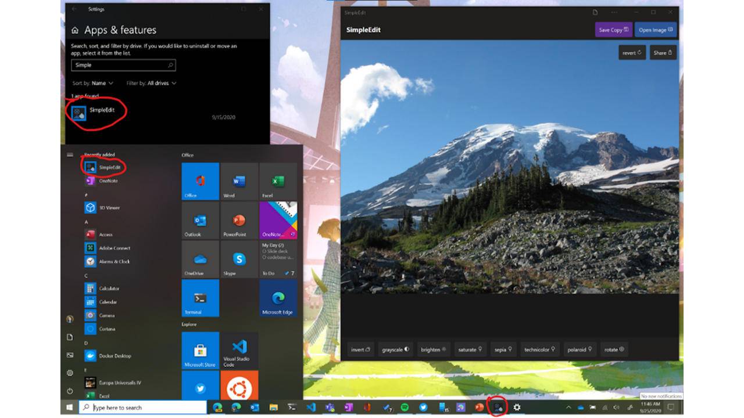
Task: Click the user account picture in Start menu
Action: click(x=70, y=319)
